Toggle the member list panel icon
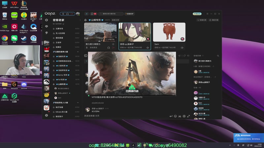This screenshot has width=264, height=148. tap(188, 56)
